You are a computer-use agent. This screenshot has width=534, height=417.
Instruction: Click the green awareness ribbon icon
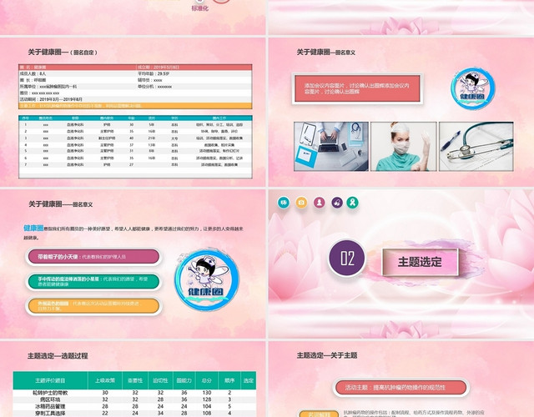click(x=352, y=203)
